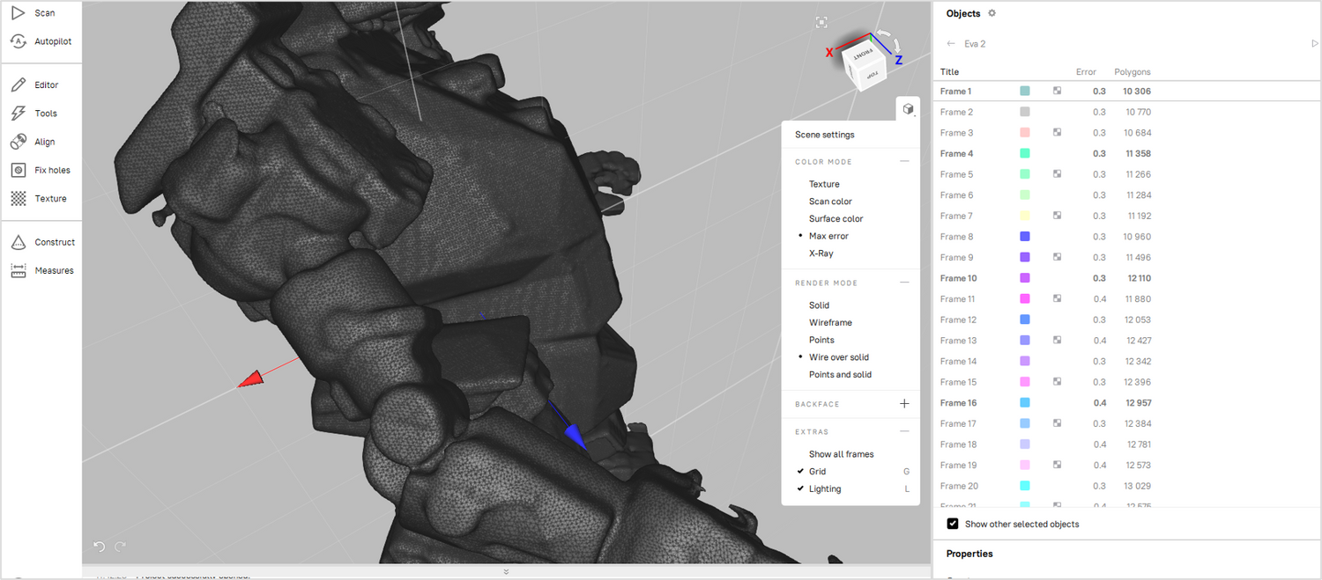Disable the Grid option in Extras
The width and height of the screenshot is (1322, 580).
click(x=817, y=472)
